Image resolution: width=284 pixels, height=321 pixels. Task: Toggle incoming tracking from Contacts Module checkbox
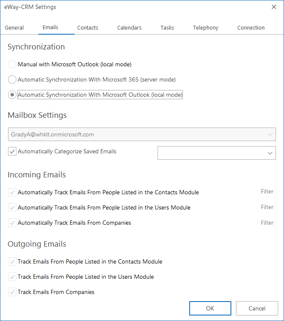coord(12,193)
